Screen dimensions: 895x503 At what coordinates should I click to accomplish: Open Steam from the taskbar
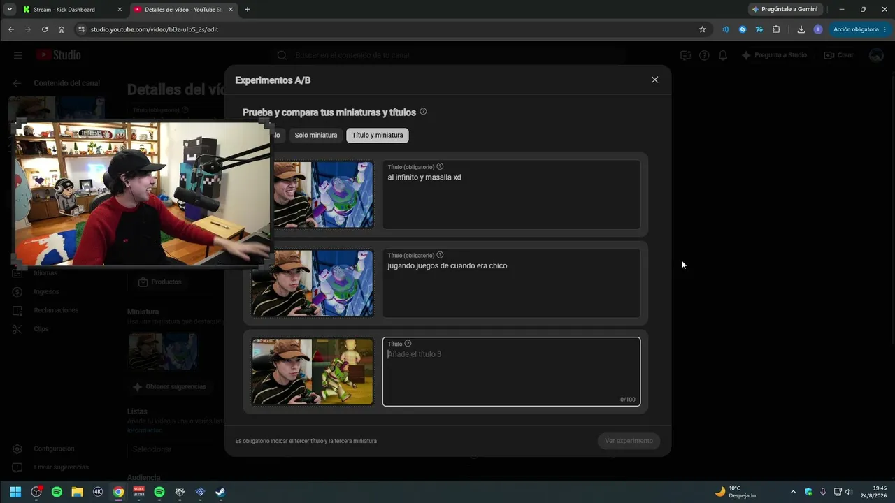click(220, 492)
